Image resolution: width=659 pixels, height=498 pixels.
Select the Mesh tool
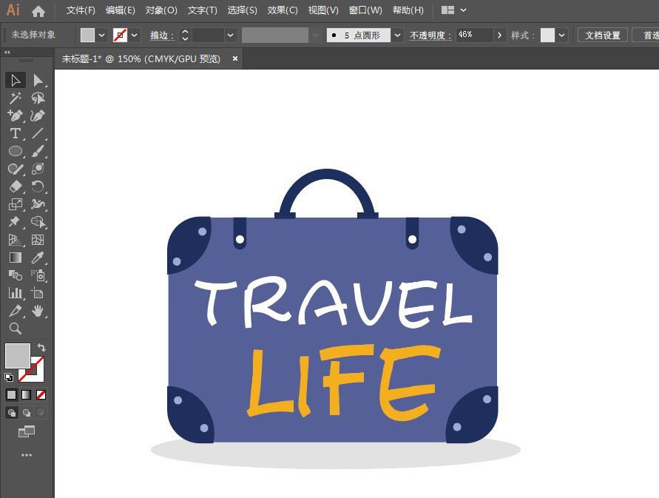(38, 240)
